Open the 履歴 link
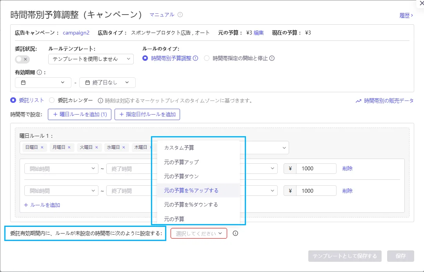The height and width of the screenshot is (272, 424). (x=406, y=16)
